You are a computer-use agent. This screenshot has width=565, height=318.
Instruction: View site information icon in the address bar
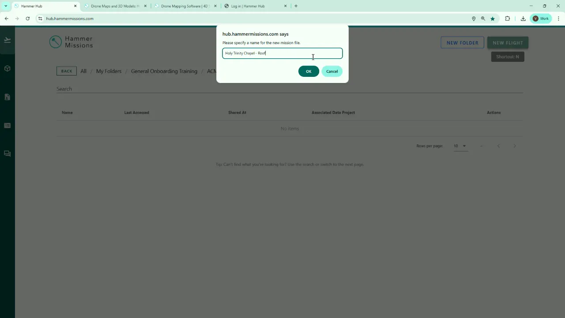40,19
